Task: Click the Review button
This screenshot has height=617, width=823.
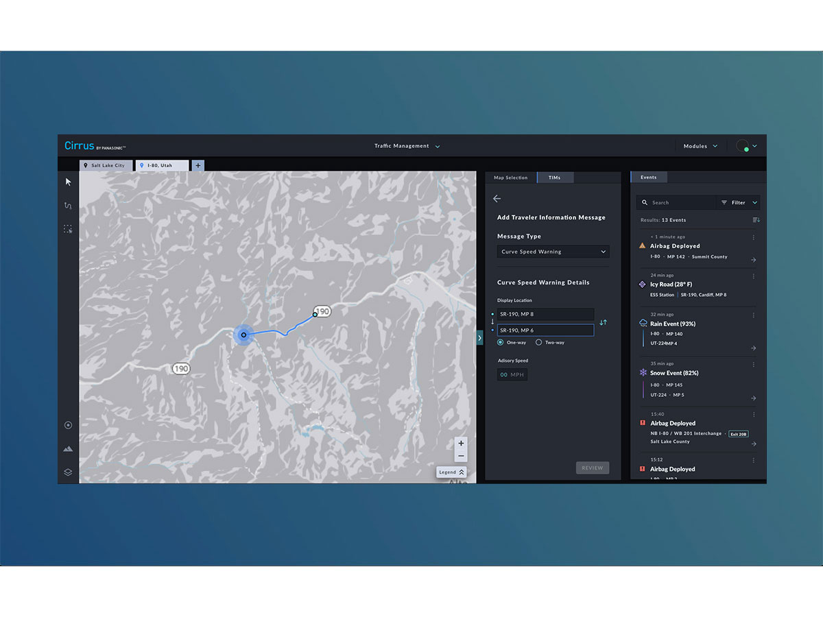Action: click(592, 468)
